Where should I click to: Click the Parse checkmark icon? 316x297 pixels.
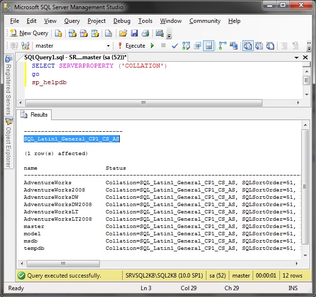175,46
